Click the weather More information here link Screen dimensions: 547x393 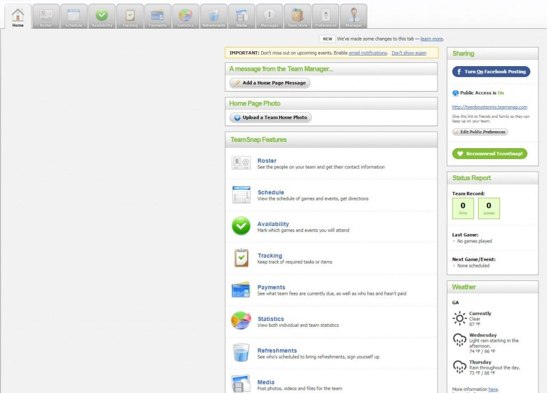tap(493, 389)
